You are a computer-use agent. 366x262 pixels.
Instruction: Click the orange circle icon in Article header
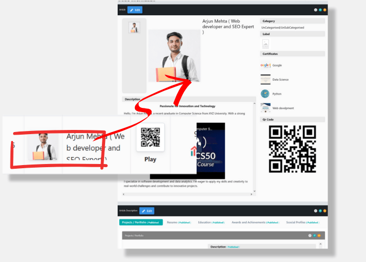click(x=325, y=10)
